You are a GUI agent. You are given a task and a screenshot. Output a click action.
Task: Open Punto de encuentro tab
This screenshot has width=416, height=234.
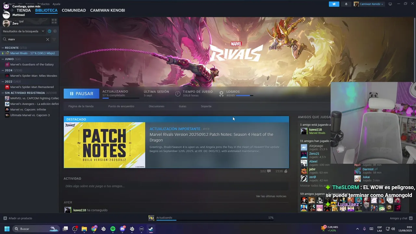click(x=121, y=106)
